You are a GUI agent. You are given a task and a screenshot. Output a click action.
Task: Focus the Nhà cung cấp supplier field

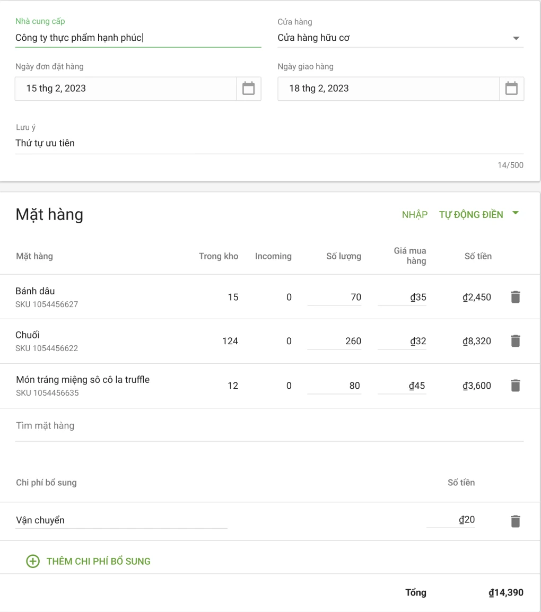pos(138,38)
